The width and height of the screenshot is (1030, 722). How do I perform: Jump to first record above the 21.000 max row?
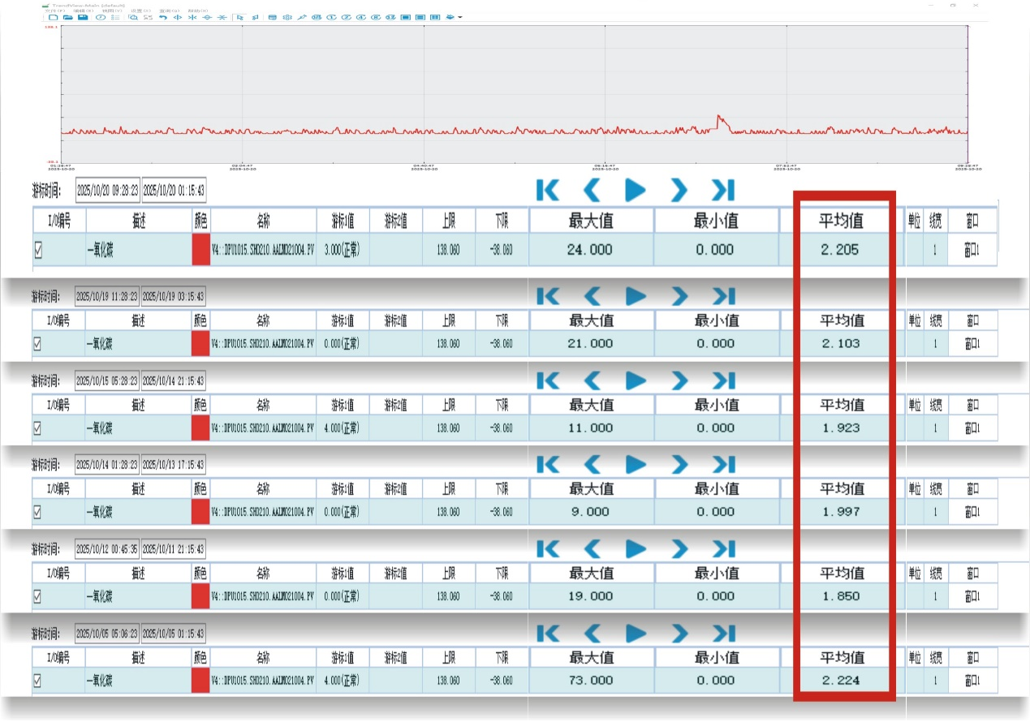[549, 297]
